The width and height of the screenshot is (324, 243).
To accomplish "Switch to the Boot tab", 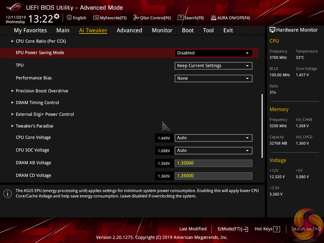I will tap(188, 30).
